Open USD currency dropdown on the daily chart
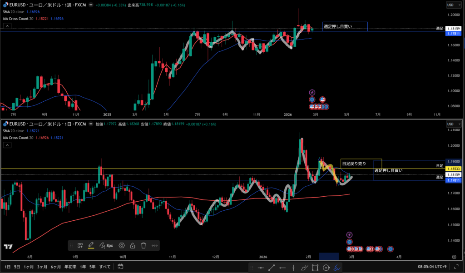Image resolution: width=465 pixels, height=273 pixels. (x=451, y=124)
